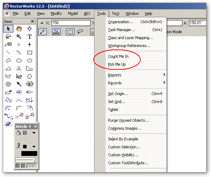
Task: Toggle the rectangular marquee selection mode
Action: click(x=70, y=32)
